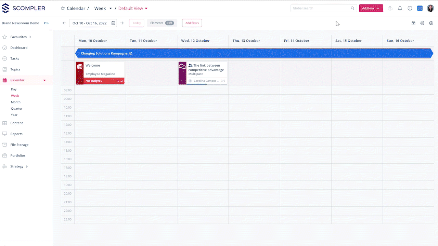The height and width of the screenshot is (246, 438).
Task: Open the calendar settings gear icon
Action: point(431,23)
